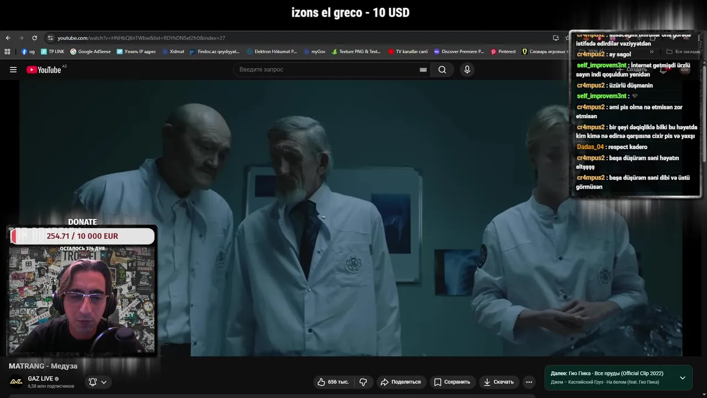Expand the Далее: Гио Пика playlist chevron
The height and width of the screenshot is (398, 707).
click(x=683, y=378)
